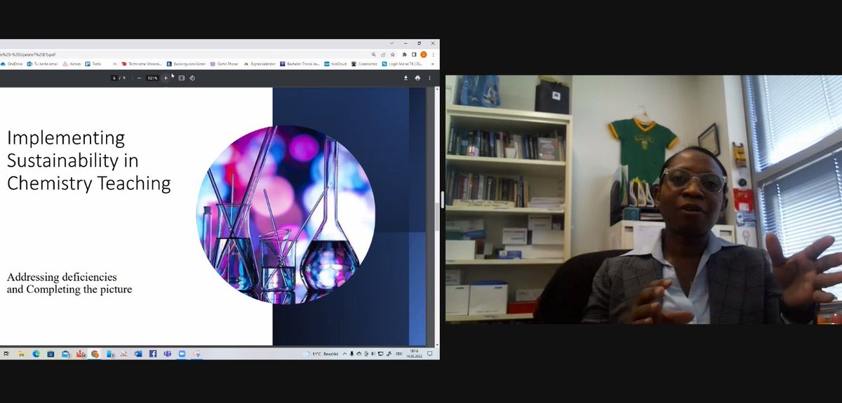Open the Chrome extensions puzzle icon
This screenshot has width=842, height=403.
(404, 54)
